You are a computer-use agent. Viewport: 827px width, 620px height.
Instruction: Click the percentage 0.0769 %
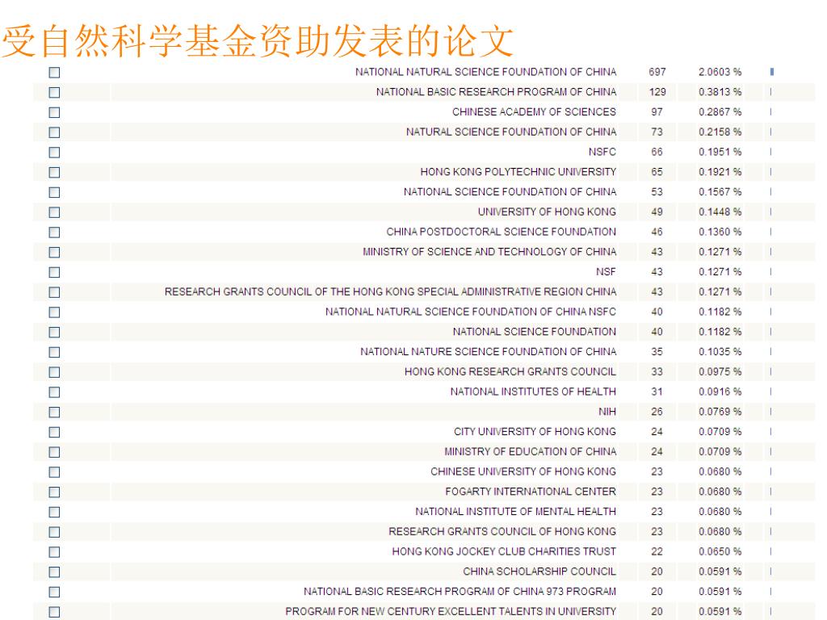[720, 413]
